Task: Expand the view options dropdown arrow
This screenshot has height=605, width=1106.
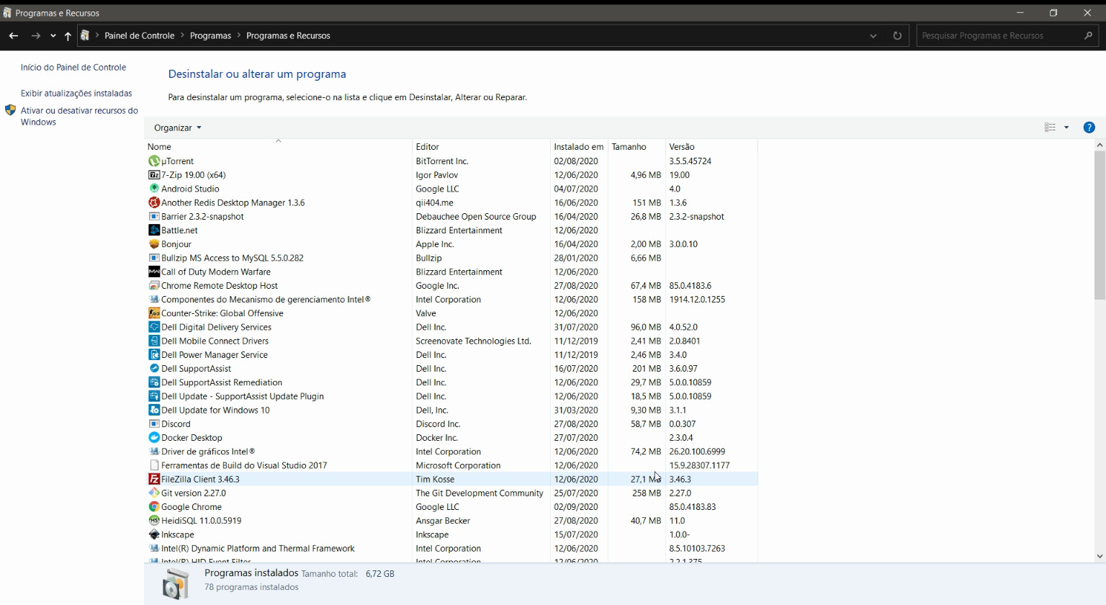Action: click(1066, 127)
